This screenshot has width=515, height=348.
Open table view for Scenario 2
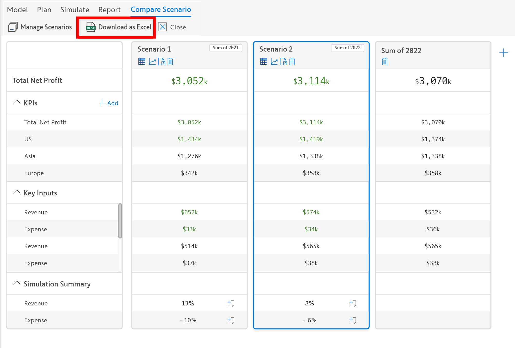[264, 62]
